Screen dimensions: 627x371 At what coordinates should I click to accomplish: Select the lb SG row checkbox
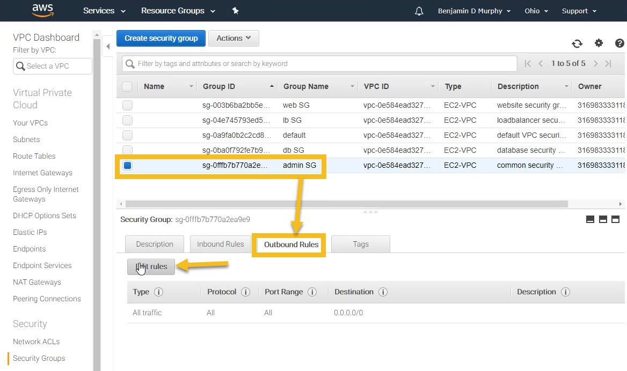click(128, 120)
